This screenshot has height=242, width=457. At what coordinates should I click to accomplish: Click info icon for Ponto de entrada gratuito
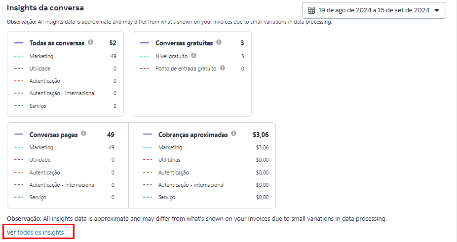coord(223,68)
